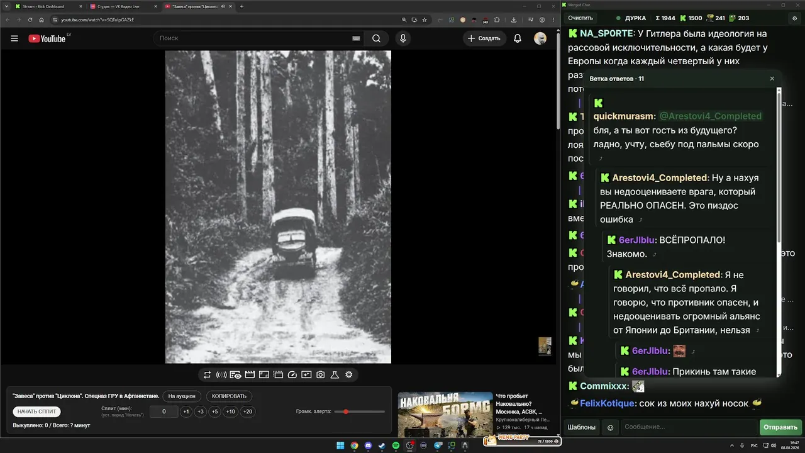Image resolution: width=805 pixels, height=453 pixels.
Task: Click the Очистить button in Merged Chat
Action: tap(580, 18)
